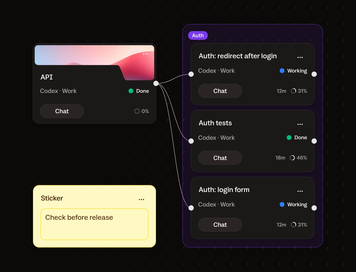Open Chat for Auth: login form
This screenshot has height=272, width=356.
[220, 225]
